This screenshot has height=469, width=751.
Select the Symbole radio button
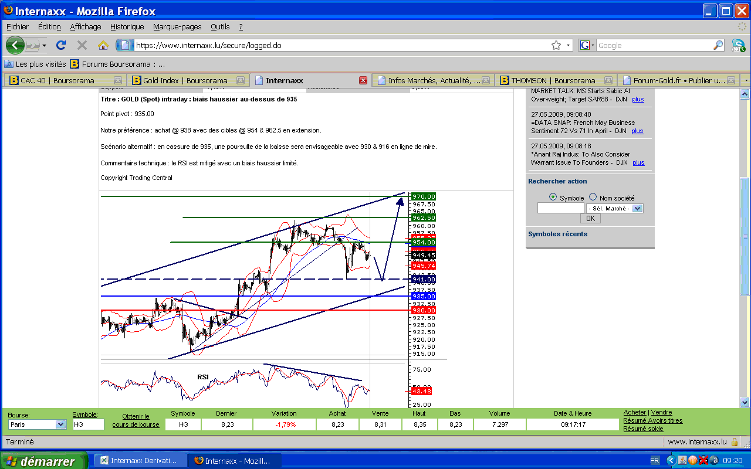553,198
